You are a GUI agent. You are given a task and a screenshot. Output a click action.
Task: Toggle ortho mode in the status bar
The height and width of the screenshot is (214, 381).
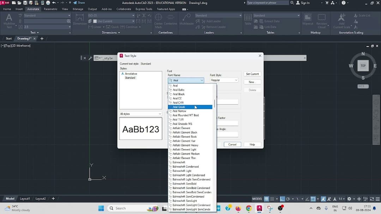[x=282, y=199]
